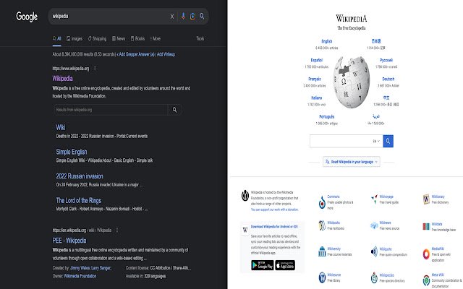Open Tools options in Google results
Image resolution: width=463 pixels, height=289 pixels.
point(200,38)
